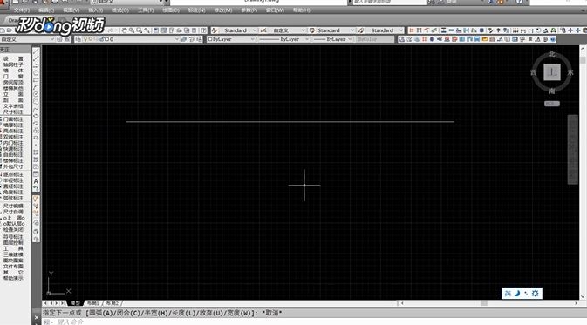The image size is (587, 325).
Task: Click the Zoom Window icon
Action: coord(139,30)
